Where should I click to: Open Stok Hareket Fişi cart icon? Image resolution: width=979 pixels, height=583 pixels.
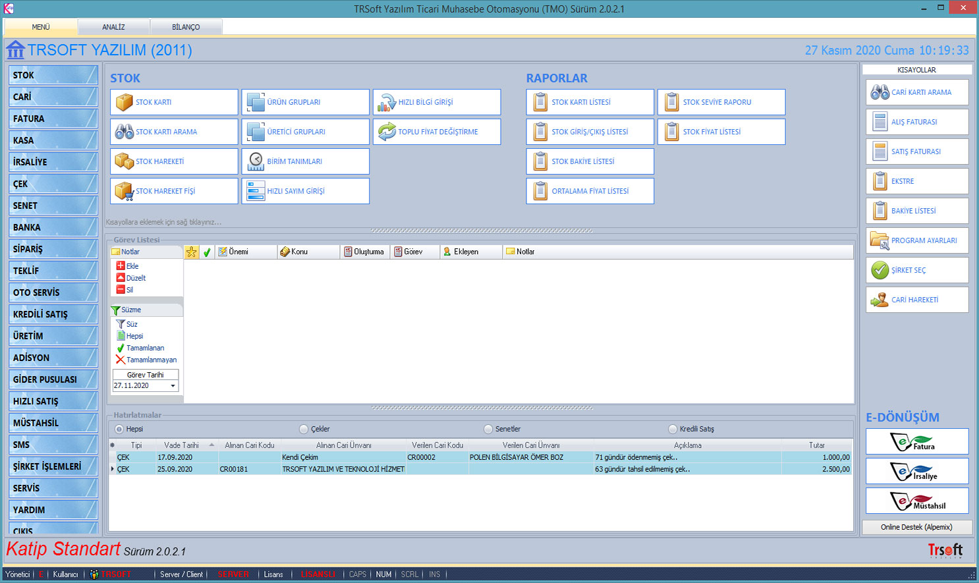click(x=124, y=191)
